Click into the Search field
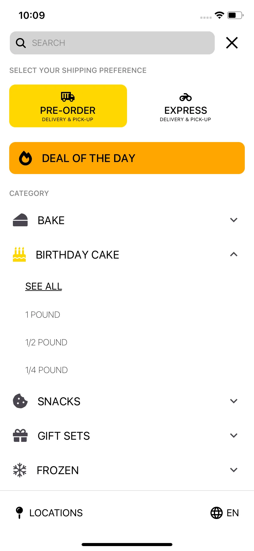 point(112,43)
